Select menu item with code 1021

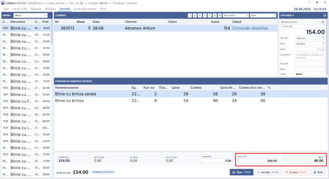point(26,155)
